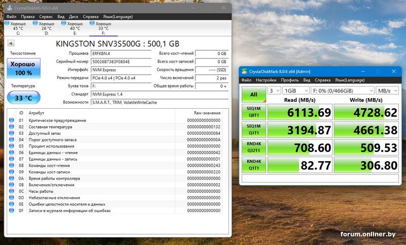
Task: Open Настройки menu in CrystalDiskMark
Action: [x=266, y=80]
